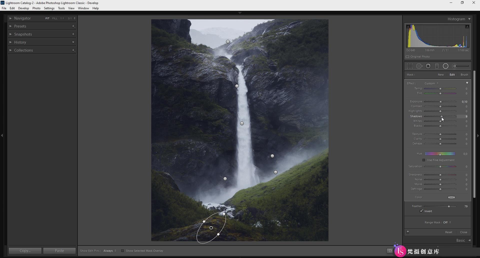Image resolution: width=480 pixels, height=258 pixels.
Task: Open the Settings menu
Action: coord(49,8)
